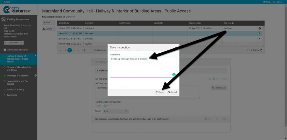Save the inspection in the dialog

point(160,92)
